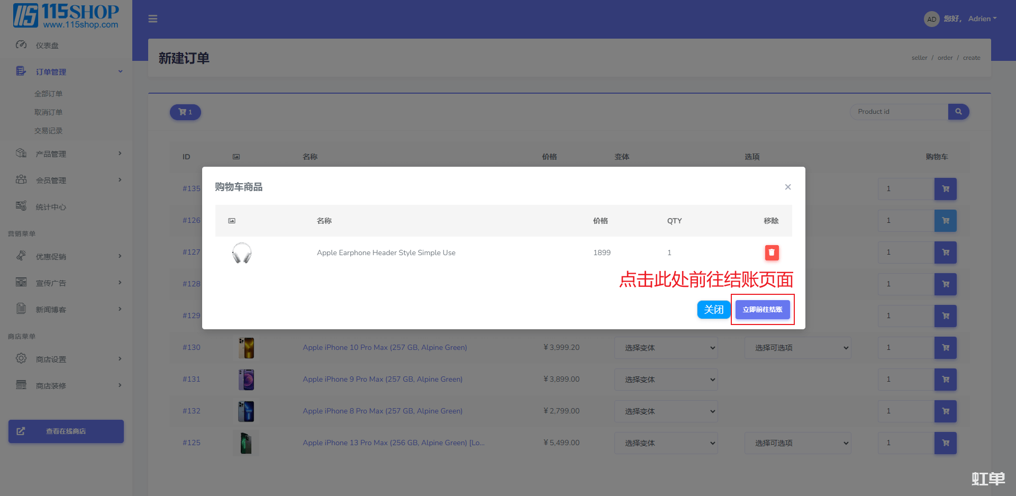This screenshot has width=1016, height=496.
Task: Focus the Product id search field
Action: [x=899, y=112]
